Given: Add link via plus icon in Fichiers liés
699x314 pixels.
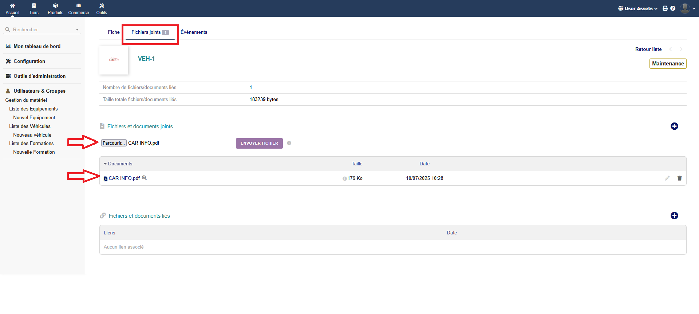Looking at the screenshot, I should click(674, 216).
